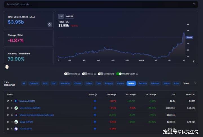203x137 pixels.
Task: Bookmark the Puzzle Swap row
Action: click(8, 129)
